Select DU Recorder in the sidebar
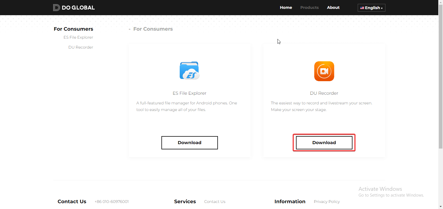The image size is (443, 209). (81, 47)
